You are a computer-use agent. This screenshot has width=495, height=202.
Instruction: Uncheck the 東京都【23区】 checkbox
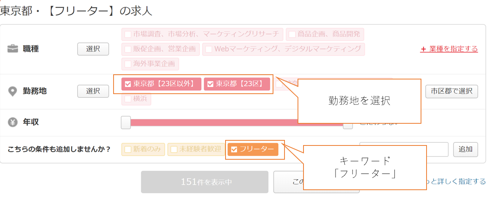(211, 84)
